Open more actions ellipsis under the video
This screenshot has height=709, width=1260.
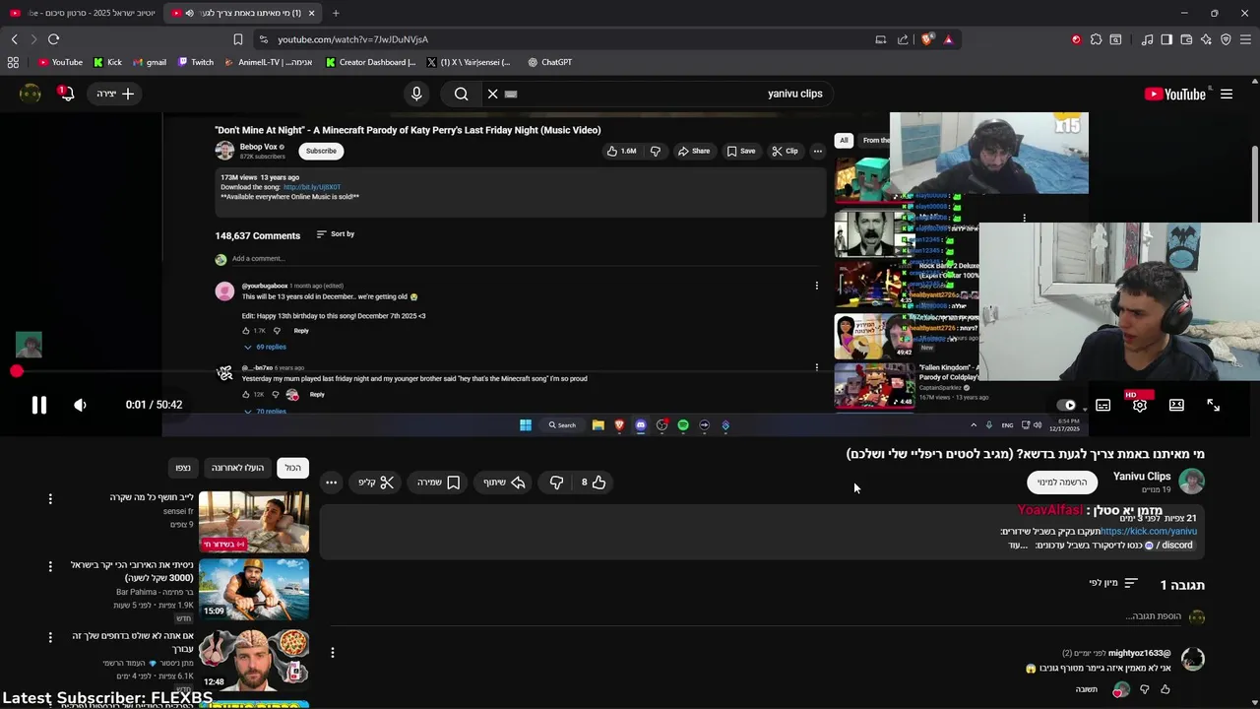click(x=332, y=483)
